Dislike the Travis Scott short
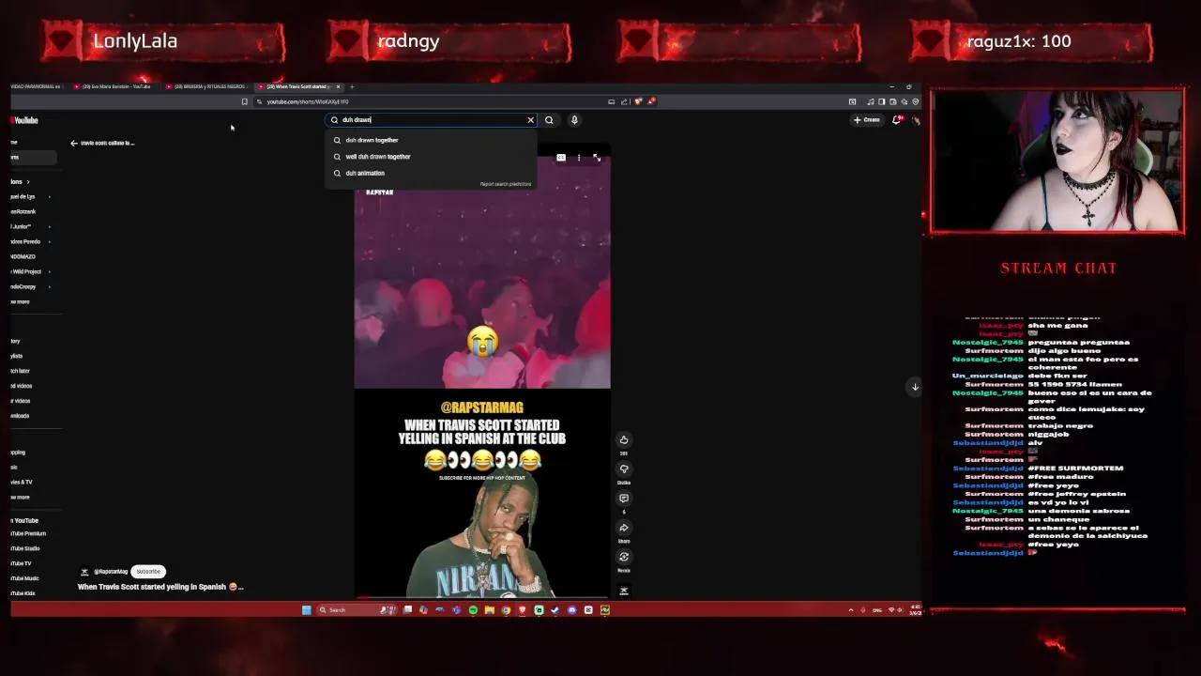This screenshot has height=676, width=1201. [x=624, y=469]
